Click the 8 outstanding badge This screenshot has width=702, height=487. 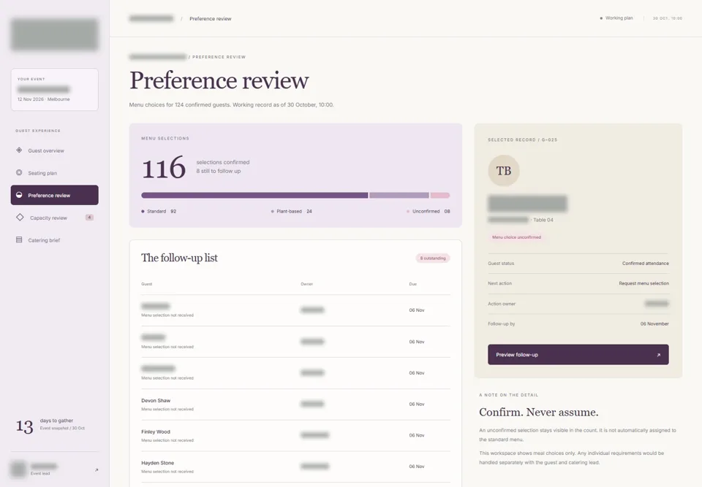(432, 258)
